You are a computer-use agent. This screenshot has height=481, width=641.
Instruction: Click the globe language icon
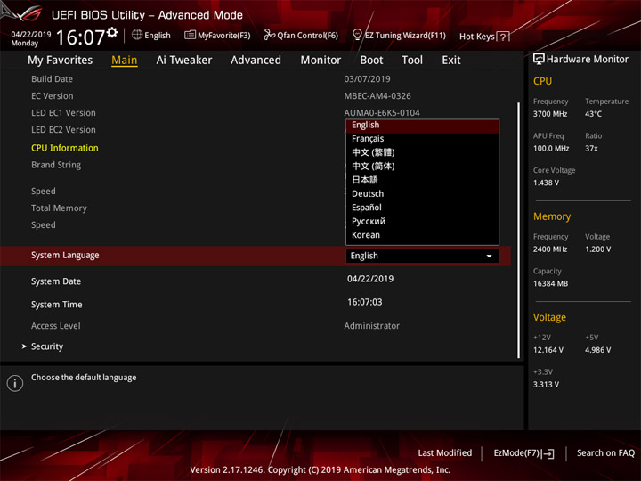click(x=137, y=35)
